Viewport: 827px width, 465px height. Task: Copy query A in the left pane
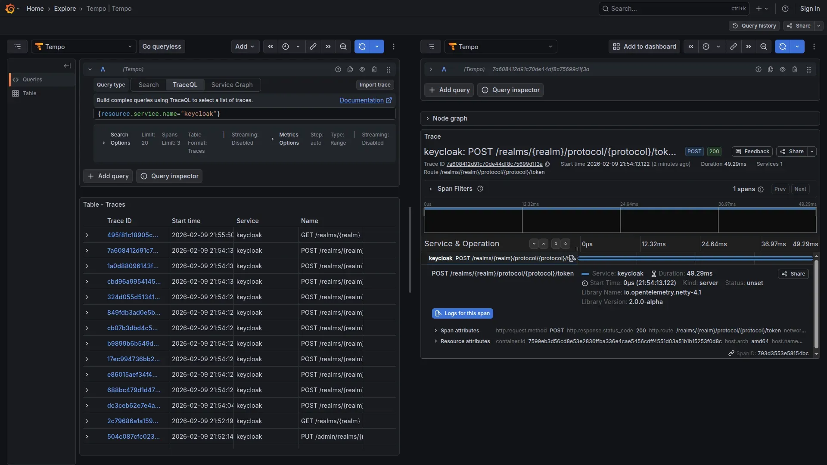click(x=350, y=69)
